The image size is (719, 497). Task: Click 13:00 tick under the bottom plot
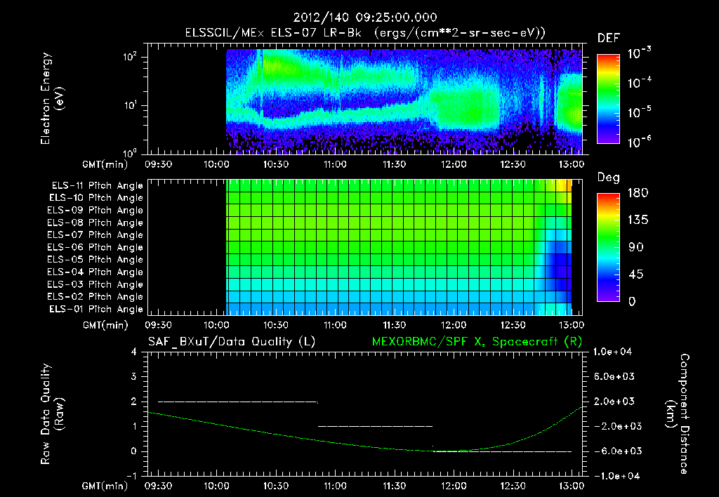pos(572,486)
